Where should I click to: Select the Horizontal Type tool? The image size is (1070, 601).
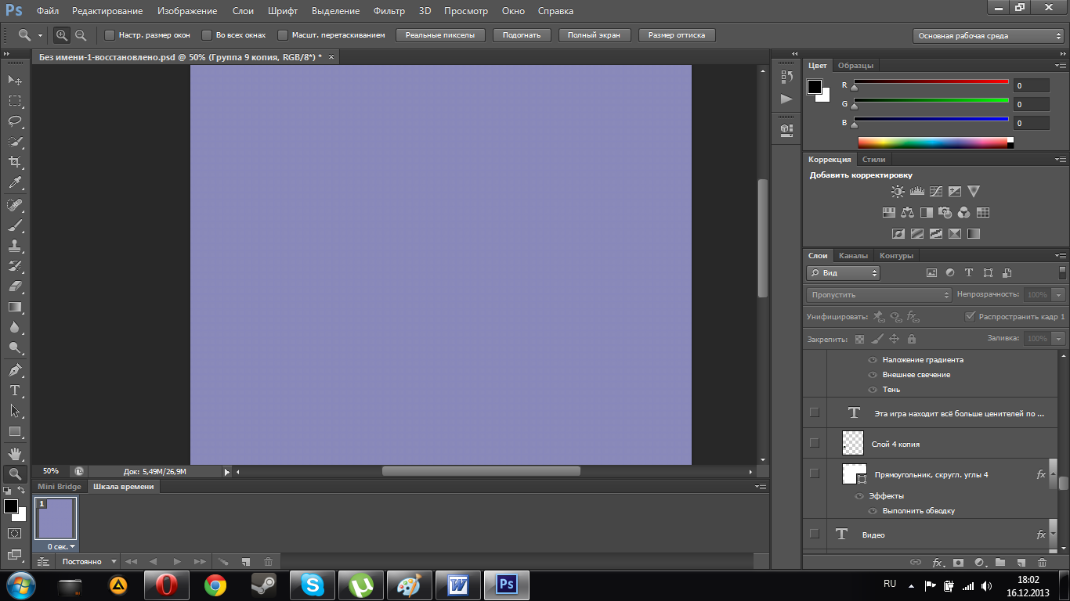(x=15, y=390)
